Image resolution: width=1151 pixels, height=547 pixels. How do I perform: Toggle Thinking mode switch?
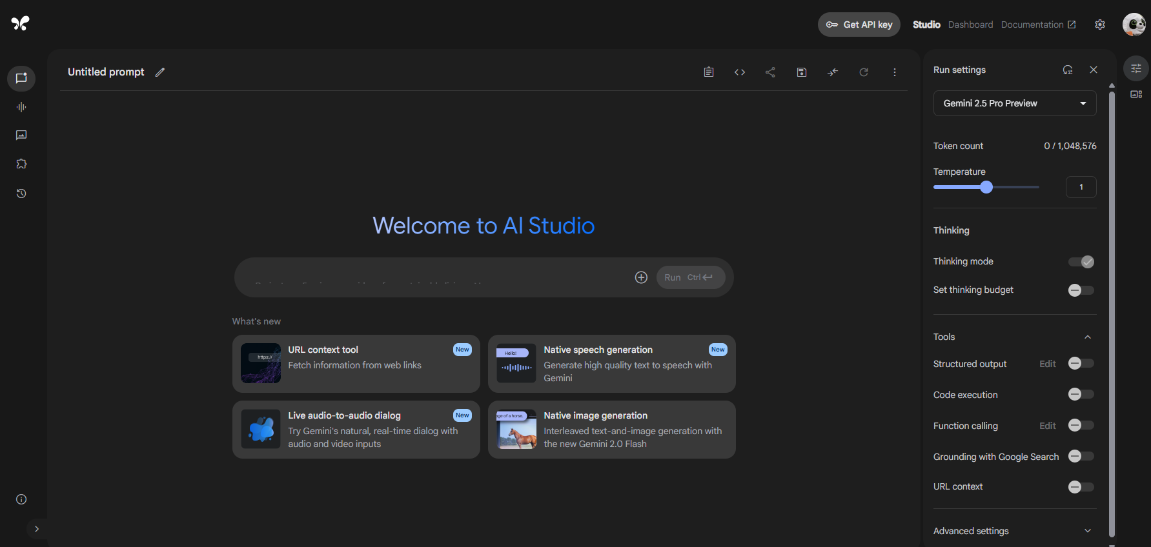[x=1081, y=262]
